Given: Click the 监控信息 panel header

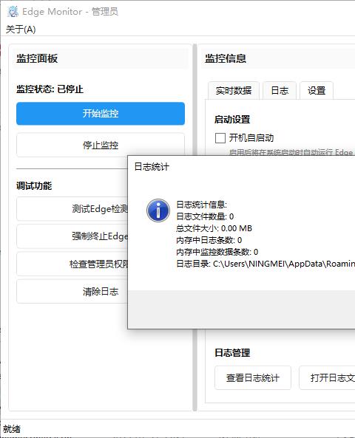Looking at the screenshot, I should coord(226,58).
